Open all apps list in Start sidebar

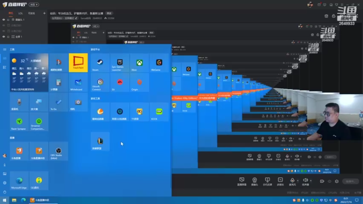click(x=5, y=67)
